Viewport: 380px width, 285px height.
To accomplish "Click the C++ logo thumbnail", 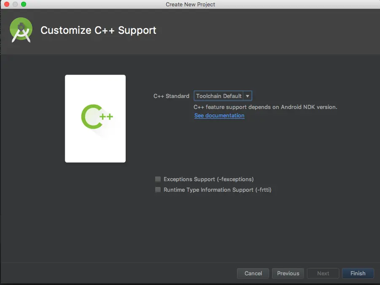I will tap(95, 119).
